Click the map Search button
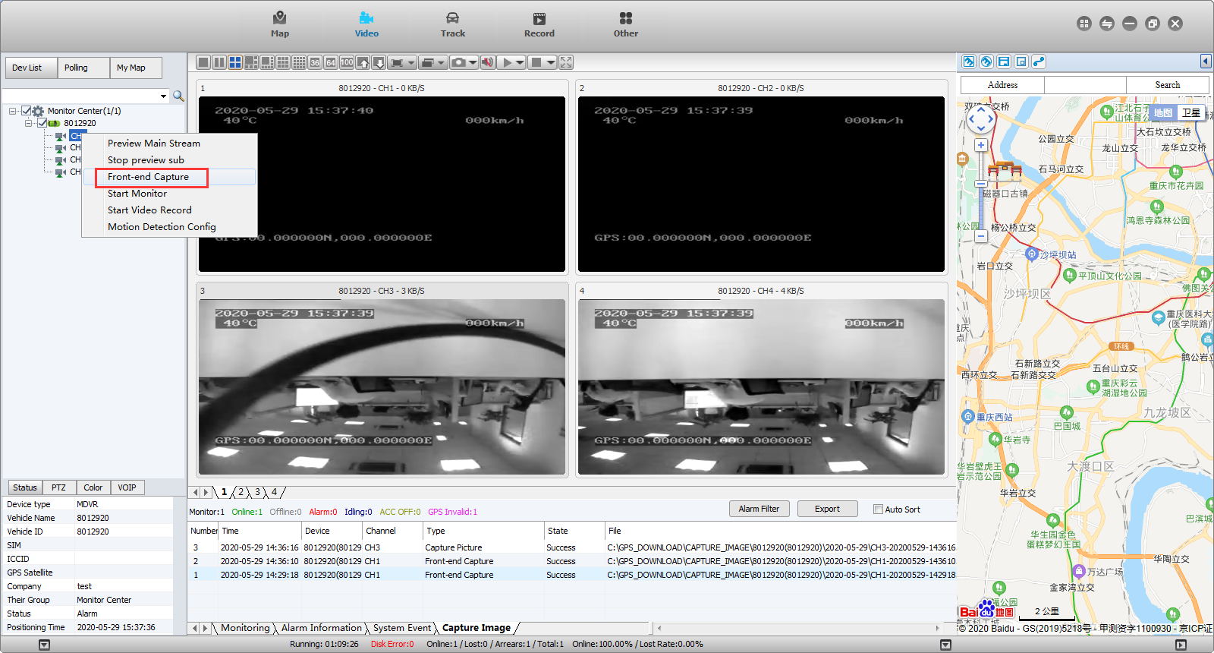This screenshot has width=1214, height=653. tap(1167, 85)
